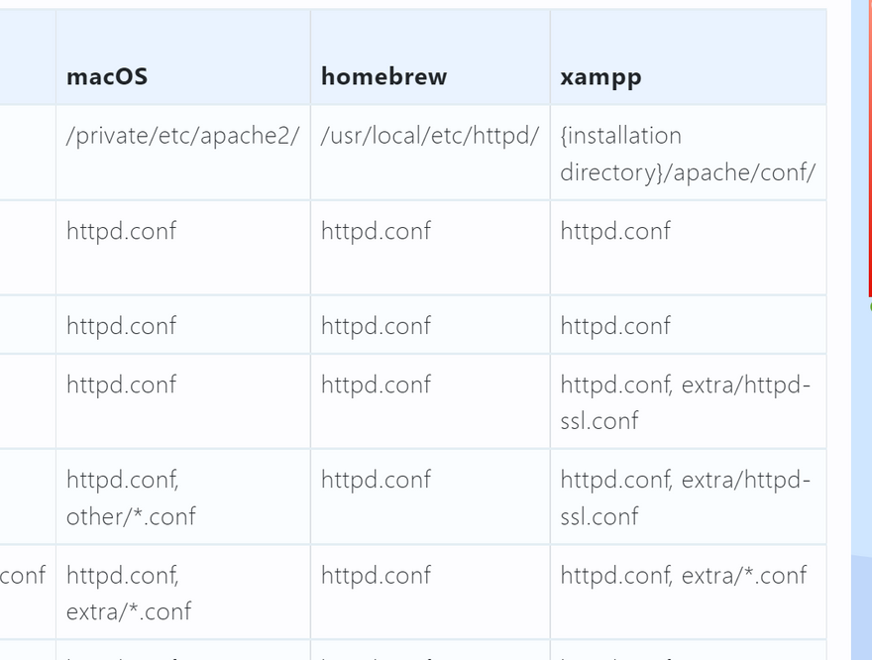This screenshot has width=872, height=660.
Task: Click the {installation directory}/apache/conf/ cell
Action: [687, 154]
